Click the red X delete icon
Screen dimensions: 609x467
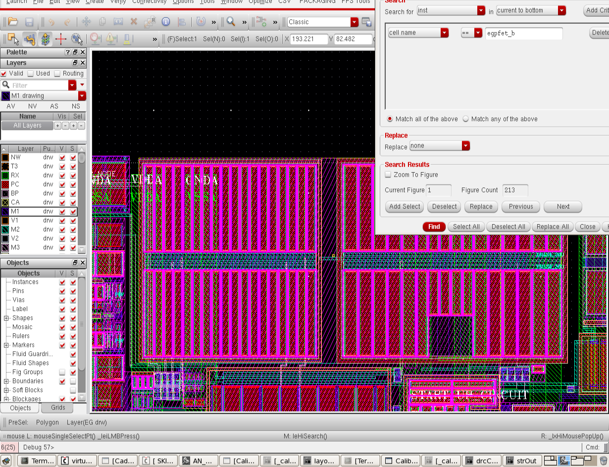pyautogui.click(x=134, y=22)
